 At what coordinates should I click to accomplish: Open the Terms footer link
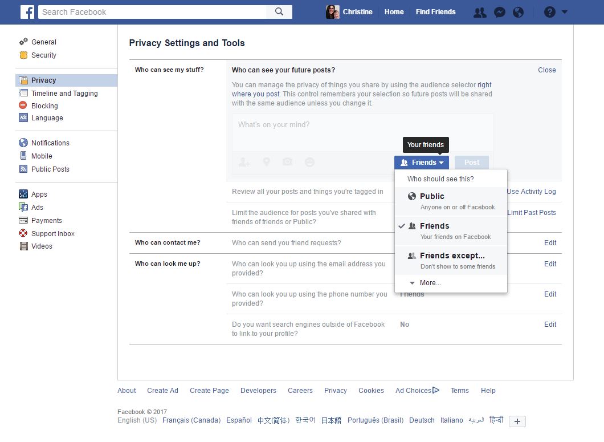(x=459, y=390)
